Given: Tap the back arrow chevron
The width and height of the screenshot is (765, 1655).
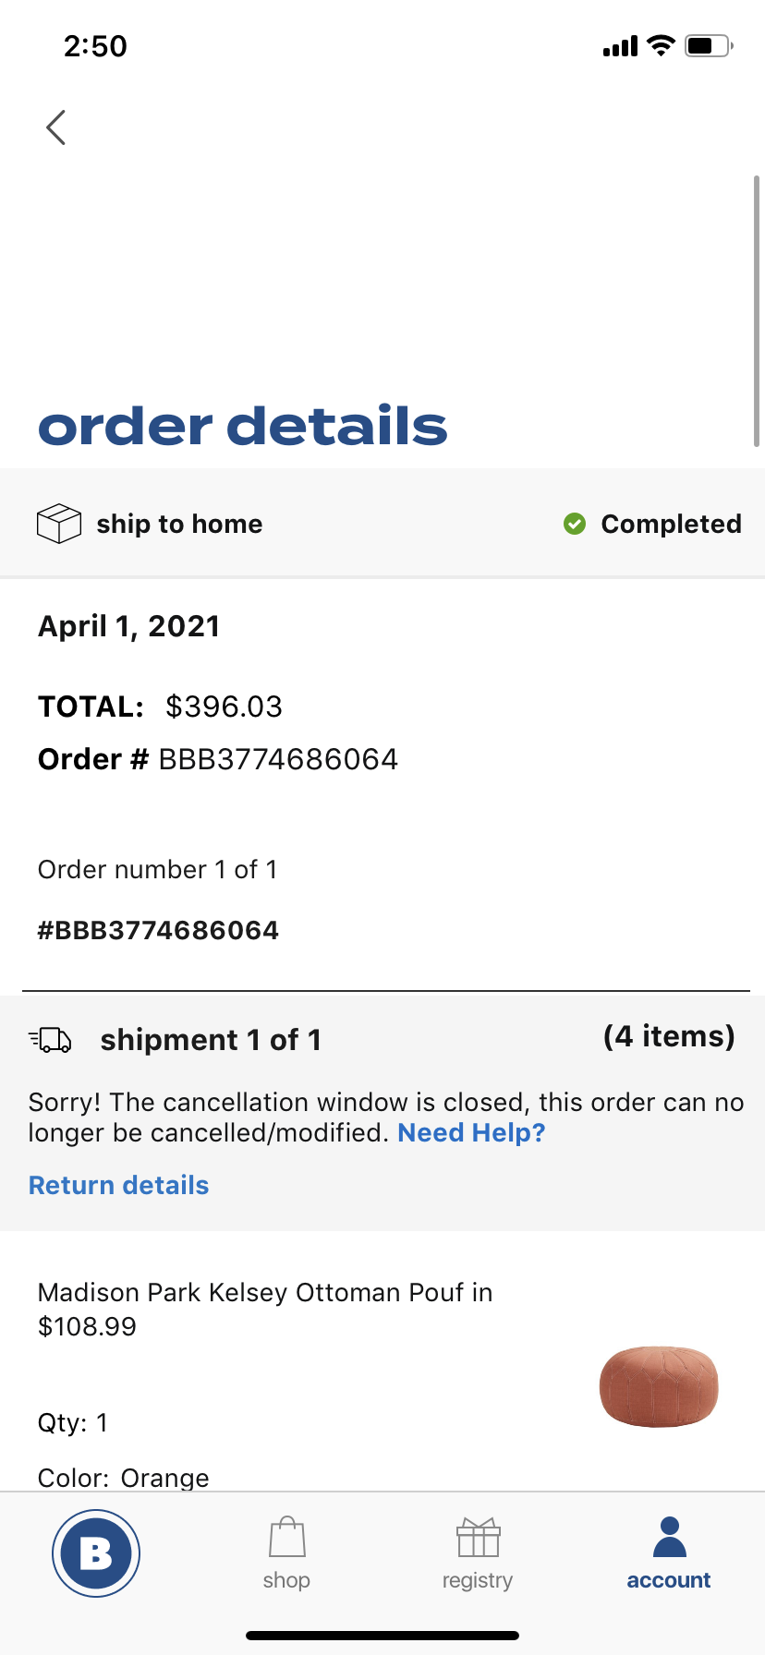Looking at the screenshot, I should pos(56,127).
